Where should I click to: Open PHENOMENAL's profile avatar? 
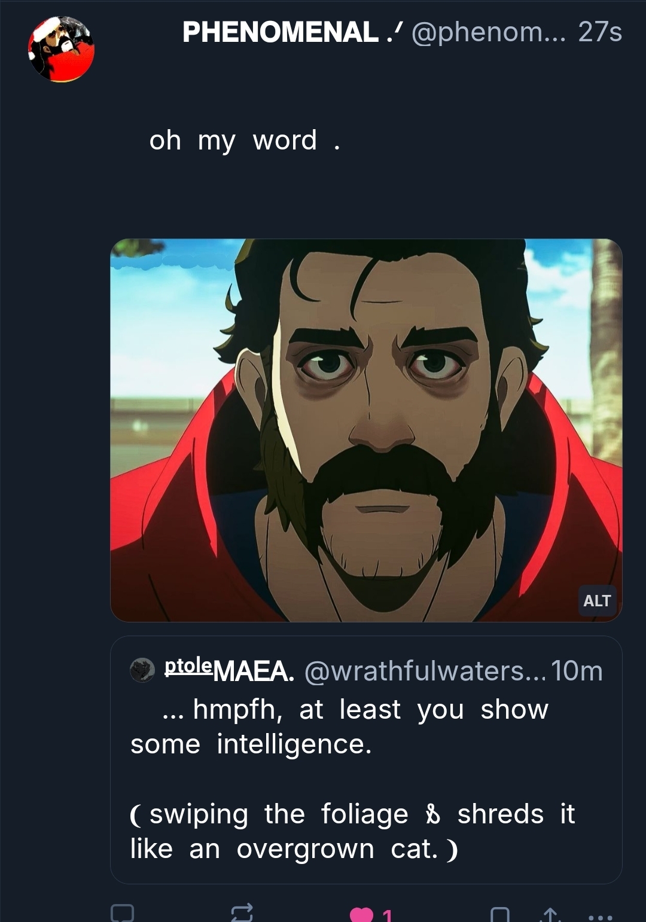[61, 49]
